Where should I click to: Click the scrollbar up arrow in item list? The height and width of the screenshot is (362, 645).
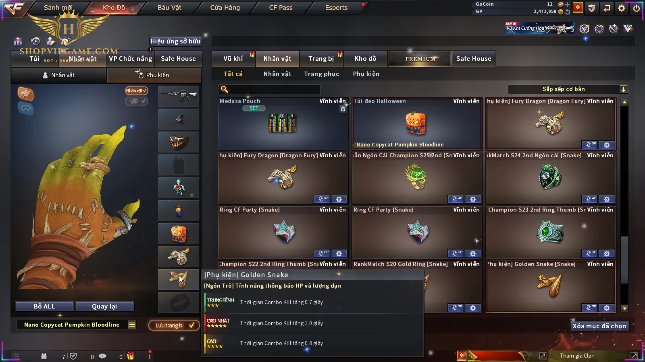(624, 102)
